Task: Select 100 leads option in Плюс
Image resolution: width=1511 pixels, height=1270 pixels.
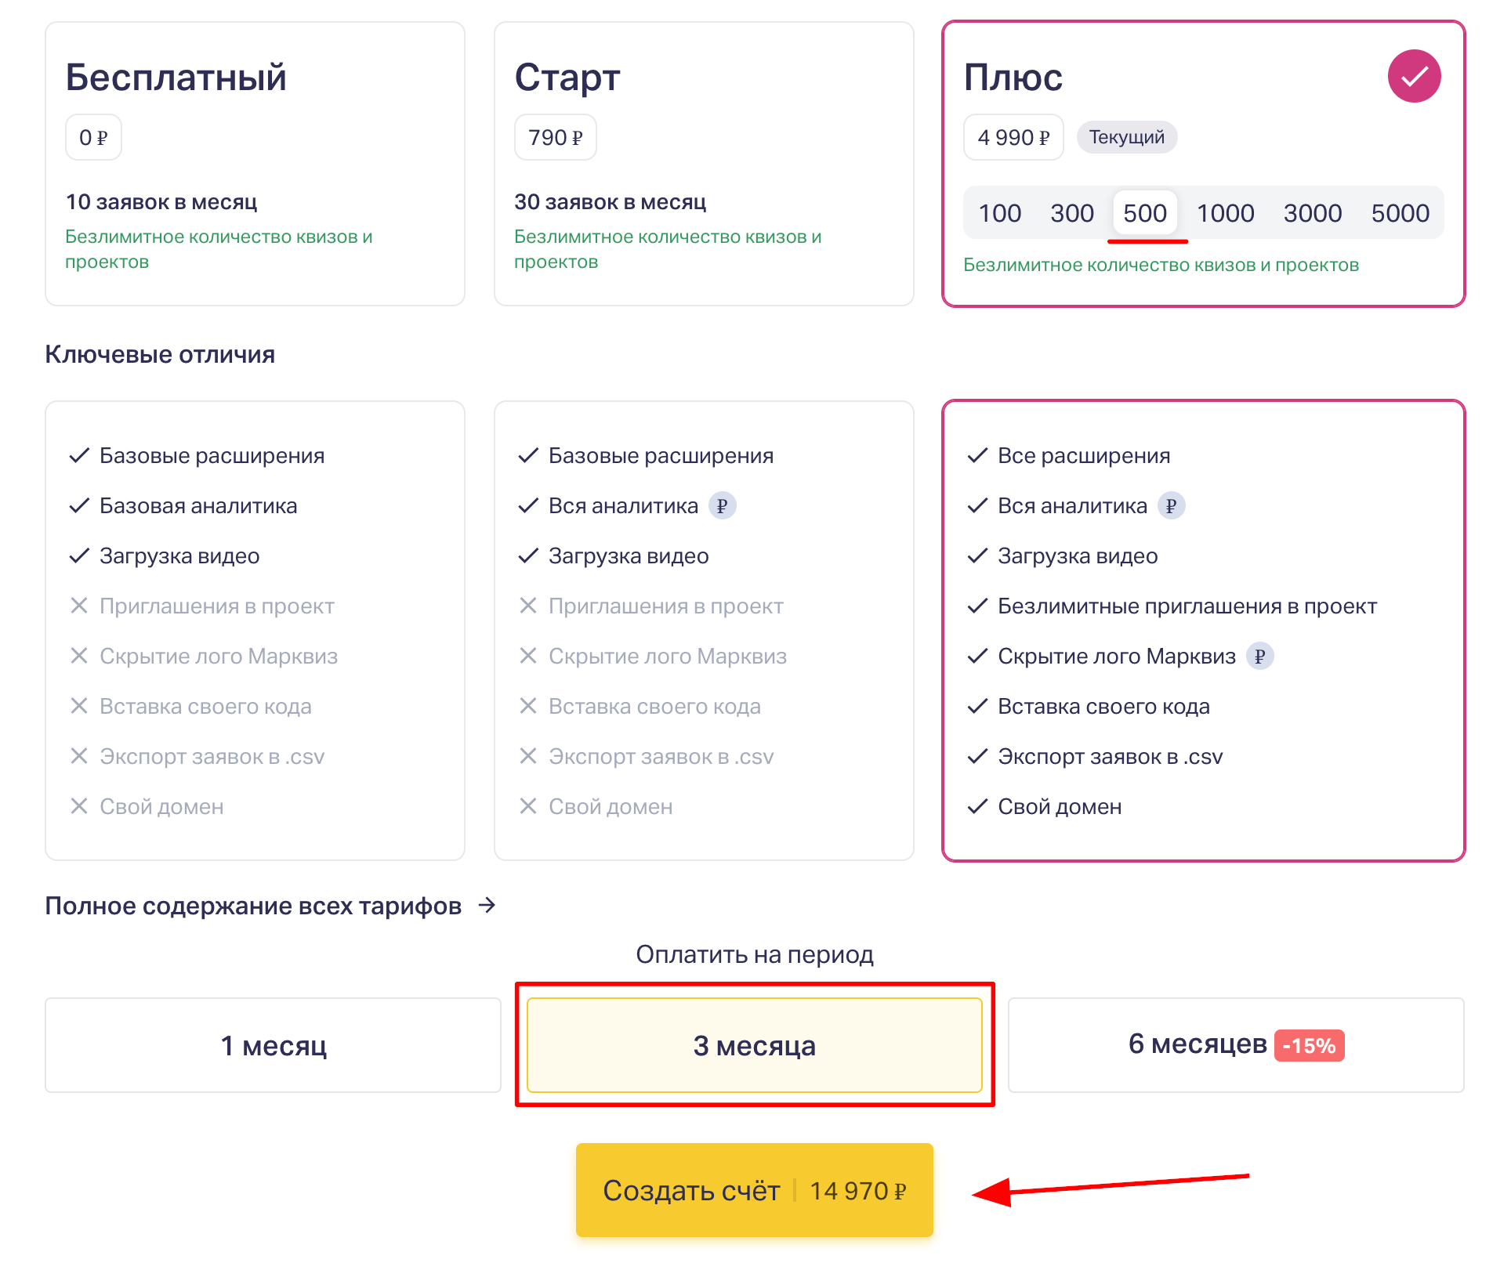Action: click(x=999, y=213)
